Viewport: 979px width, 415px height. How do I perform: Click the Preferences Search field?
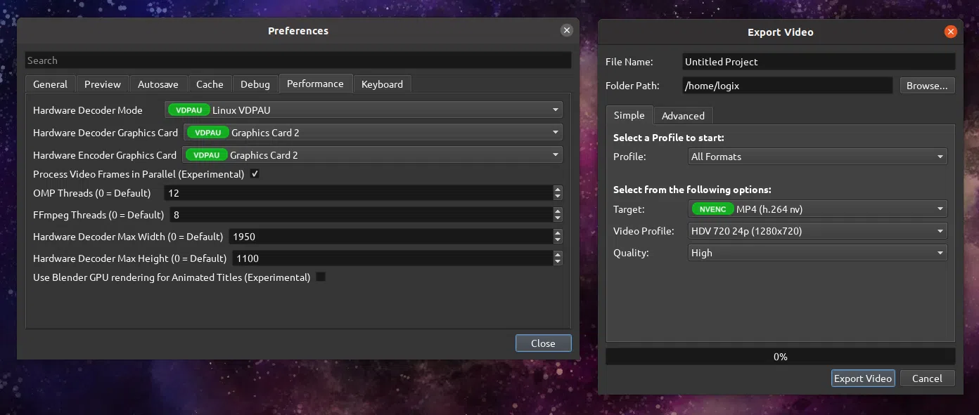pyautogui.click(x=297, y=60)
